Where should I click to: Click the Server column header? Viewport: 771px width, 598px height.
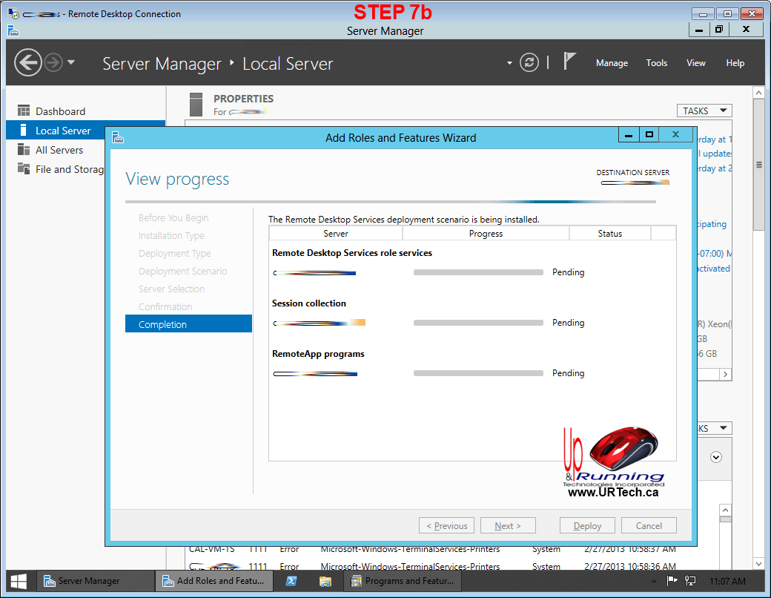[x=336, y=234]
